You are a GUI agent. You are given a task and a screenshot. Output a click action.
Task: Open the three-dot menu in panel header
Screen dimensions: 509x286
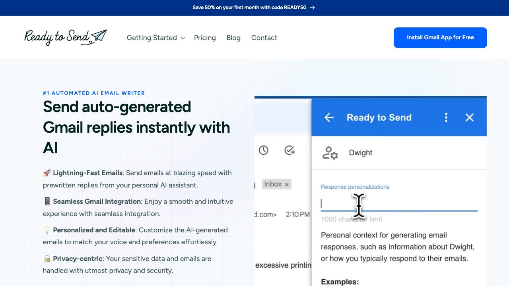coord(446,118)
